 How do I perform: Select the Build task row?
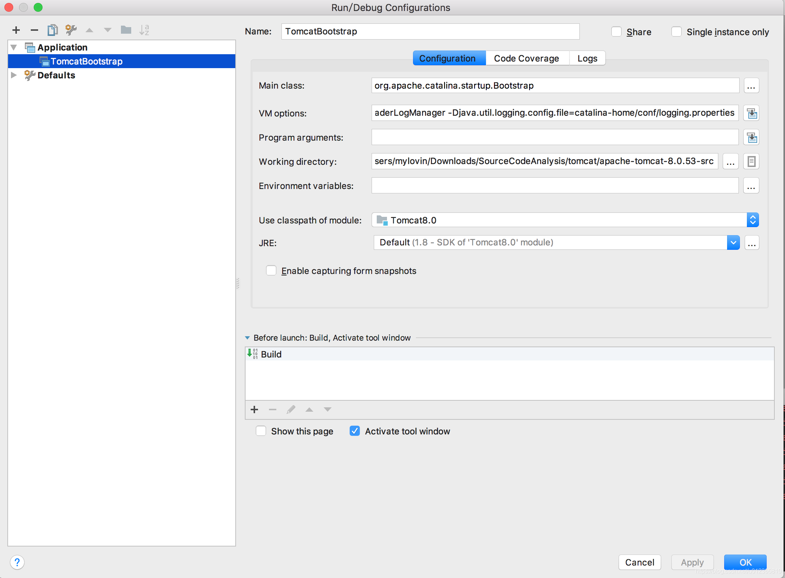[509, 354]
